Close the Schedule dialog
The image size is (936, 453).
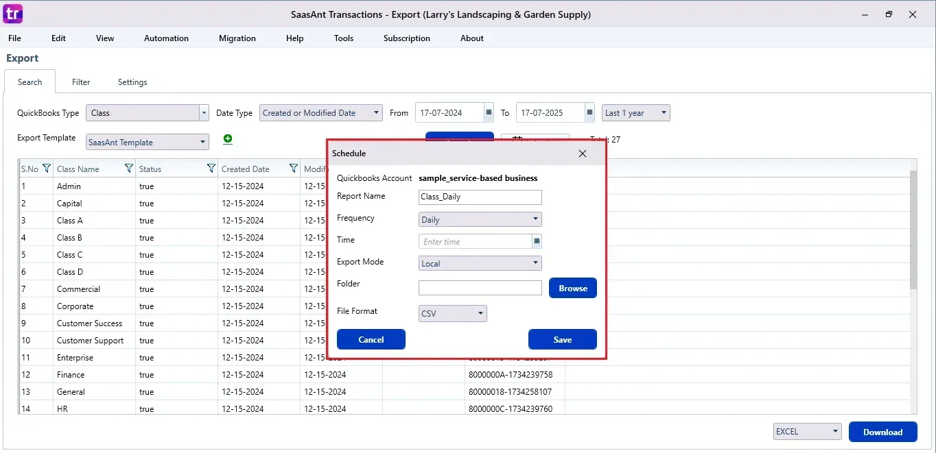(x=583, y=154)
